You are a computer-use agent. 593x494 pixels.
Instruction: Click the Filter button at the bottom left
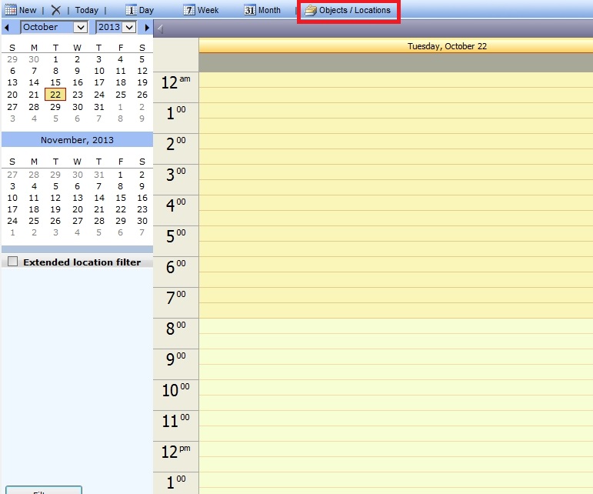click(x=43, y=489)
